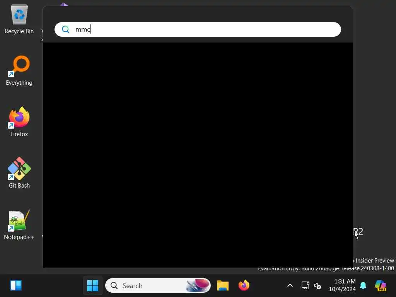The width and height of the screenshot is (396, 297).
Task: Select the Everything desktop shortcut
Action: pyautogui.click(x=19, y=71)
